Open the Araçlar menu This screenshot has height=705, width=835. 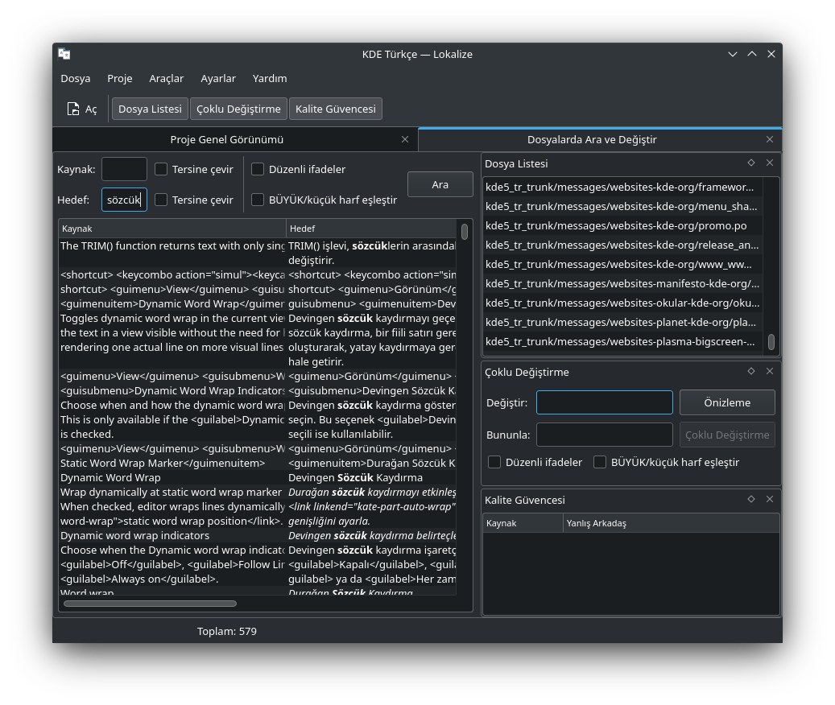point(166,78)
